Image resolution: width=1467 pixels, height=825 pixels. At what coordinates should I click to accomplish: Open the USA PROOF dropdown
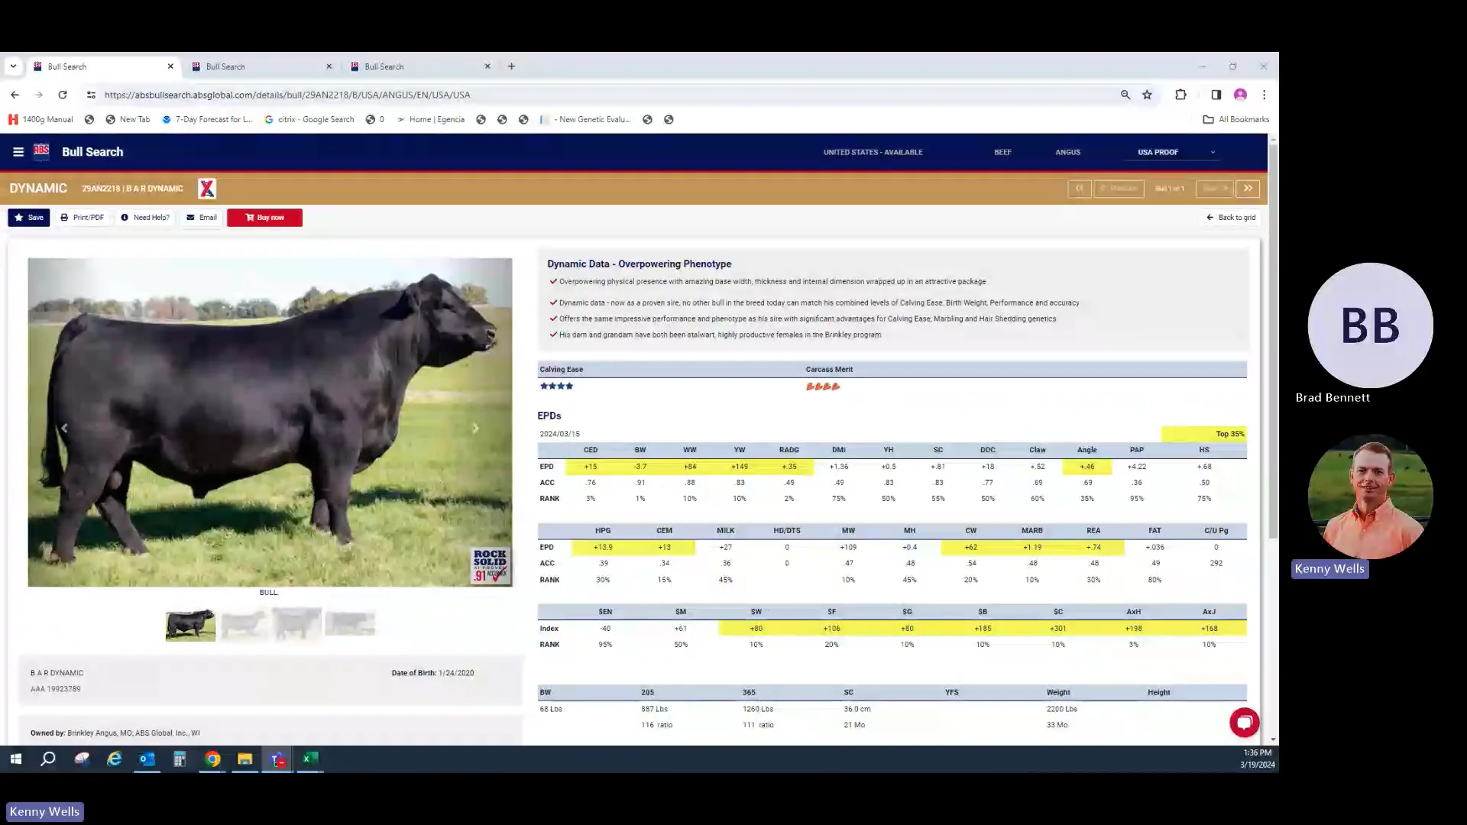[1171, 152]
